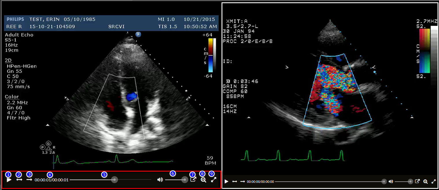
Task: Open right video in pop-out window
Action: [x=417, y=182]
